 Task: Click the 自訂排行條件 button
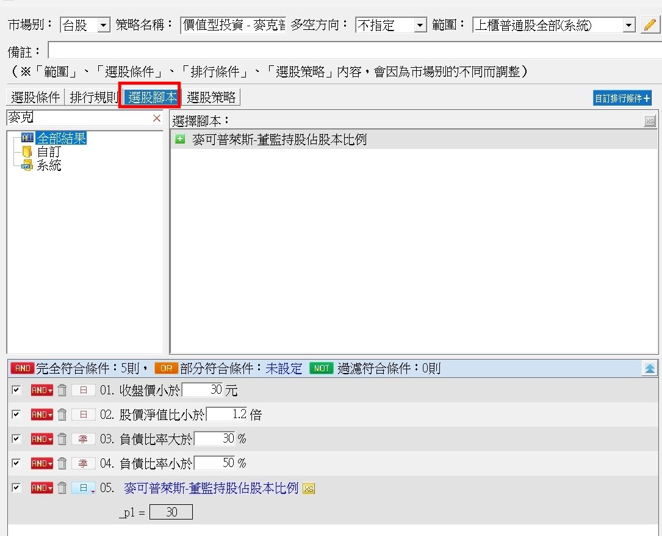[622, 98]
